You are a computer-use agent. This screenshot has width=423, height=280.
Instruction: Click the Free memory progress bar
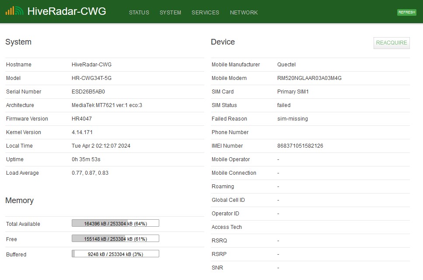pos(115,238)
